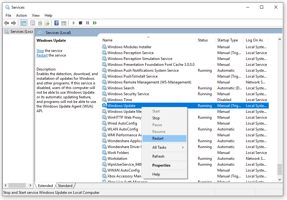Select the Xbox Accessory Management row
Screen dimensions: 287x200
point(185,176)
